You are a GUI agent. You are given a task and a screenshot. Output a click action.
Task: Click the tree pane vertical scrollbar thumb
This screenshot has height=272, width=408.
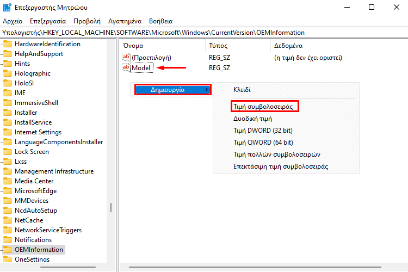coord(111,207)
